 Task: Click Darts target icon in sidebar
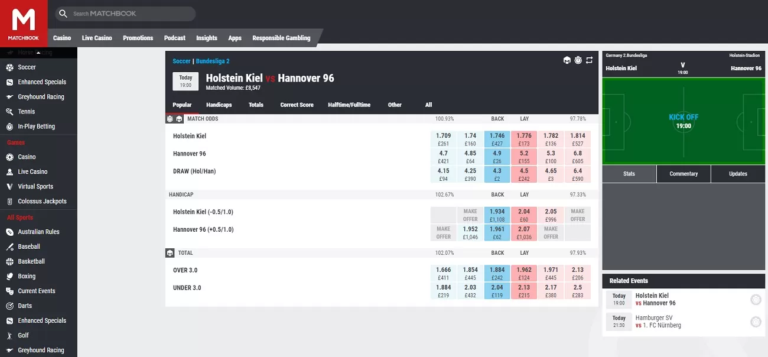[9, 306]
